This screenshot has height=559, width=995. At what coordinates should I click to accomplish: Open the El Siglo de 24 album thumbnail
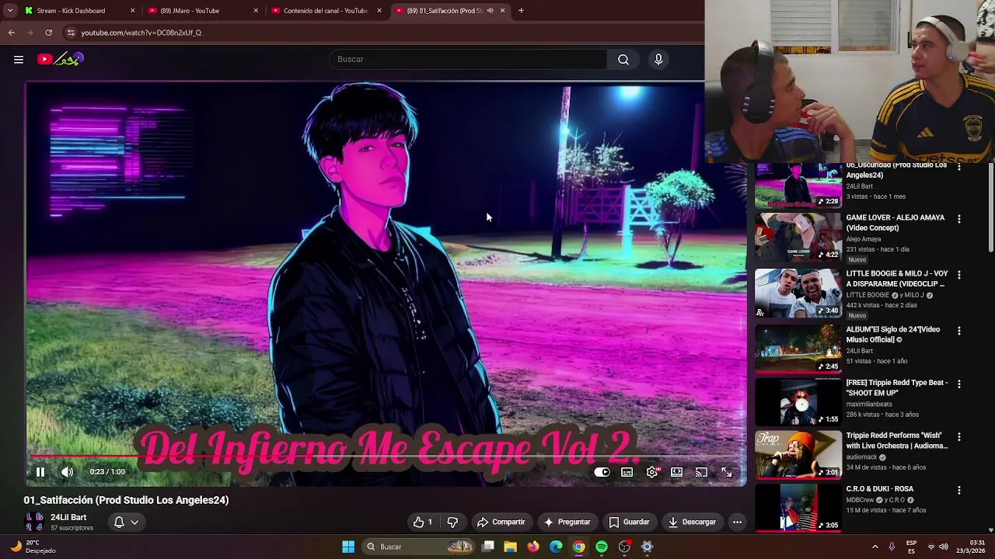[798, 349]
